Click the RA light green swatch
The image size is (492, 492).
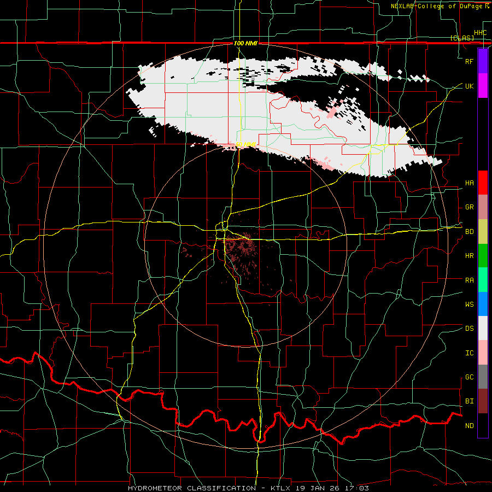coord(483,280)
